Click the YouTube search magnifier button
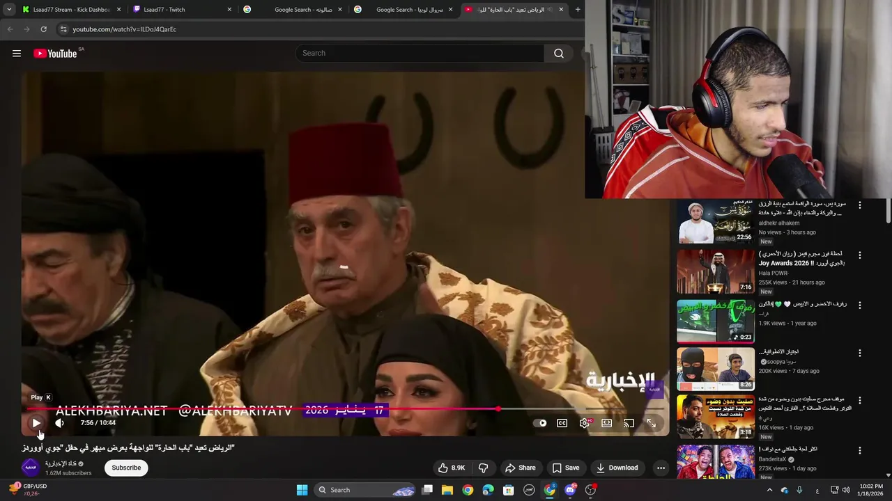 click(x=559, y=54)
